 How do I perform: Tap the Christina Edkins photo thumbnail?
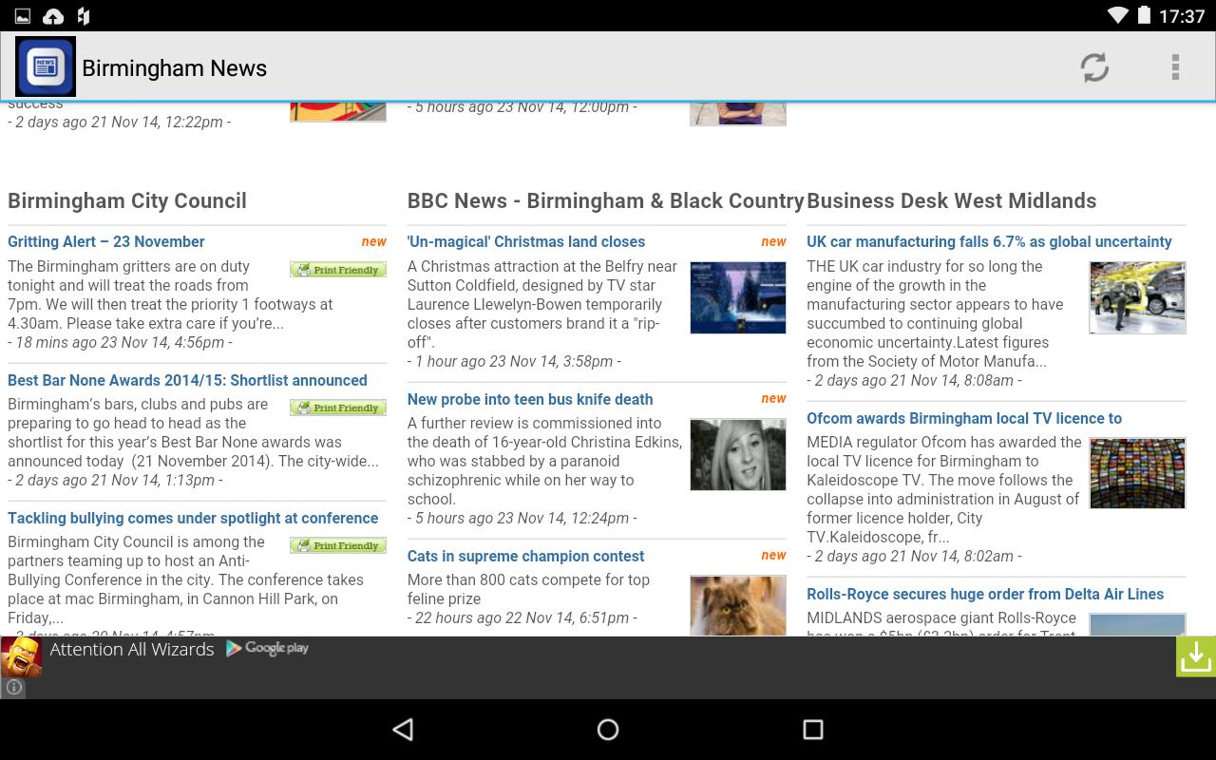(738, 454)
